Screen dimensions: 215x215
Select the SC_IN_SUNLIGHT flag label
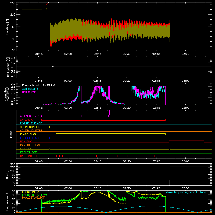[x=31, y=127]
